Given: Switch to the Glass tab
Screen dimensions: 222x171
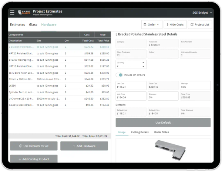Looking at the screenshot, I should point(33,25).
